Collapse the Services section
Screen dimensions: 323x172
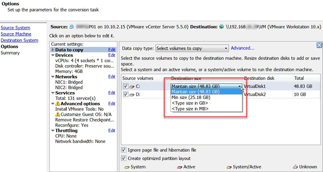point(53,93)
